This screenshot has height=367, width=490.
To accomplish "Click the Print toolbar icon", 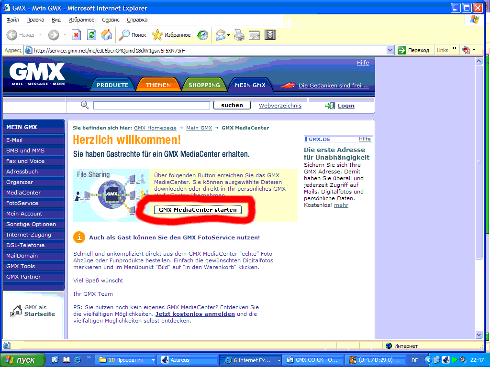I will coord(239,35).
